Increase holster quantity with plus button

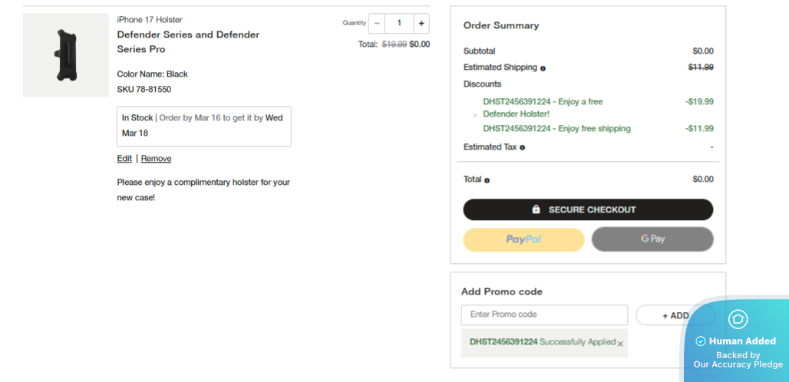[x=421, y=24]
